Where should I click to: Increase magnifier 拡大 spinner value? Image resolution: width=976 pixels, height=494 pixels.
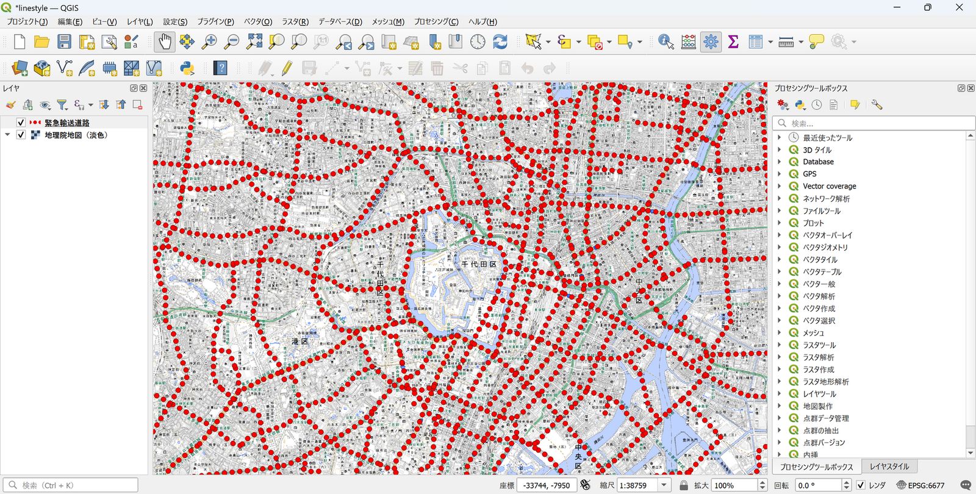pos(762,482)
